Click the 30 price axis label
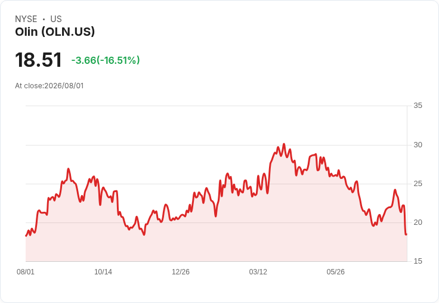 418,145
